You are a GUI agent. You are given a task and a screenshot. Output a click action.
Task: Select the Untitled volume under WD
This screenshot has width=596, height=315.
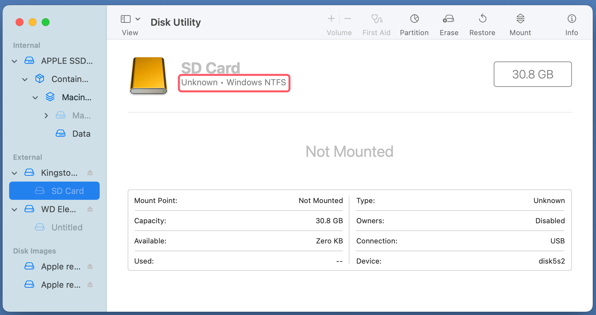point(67,227)
